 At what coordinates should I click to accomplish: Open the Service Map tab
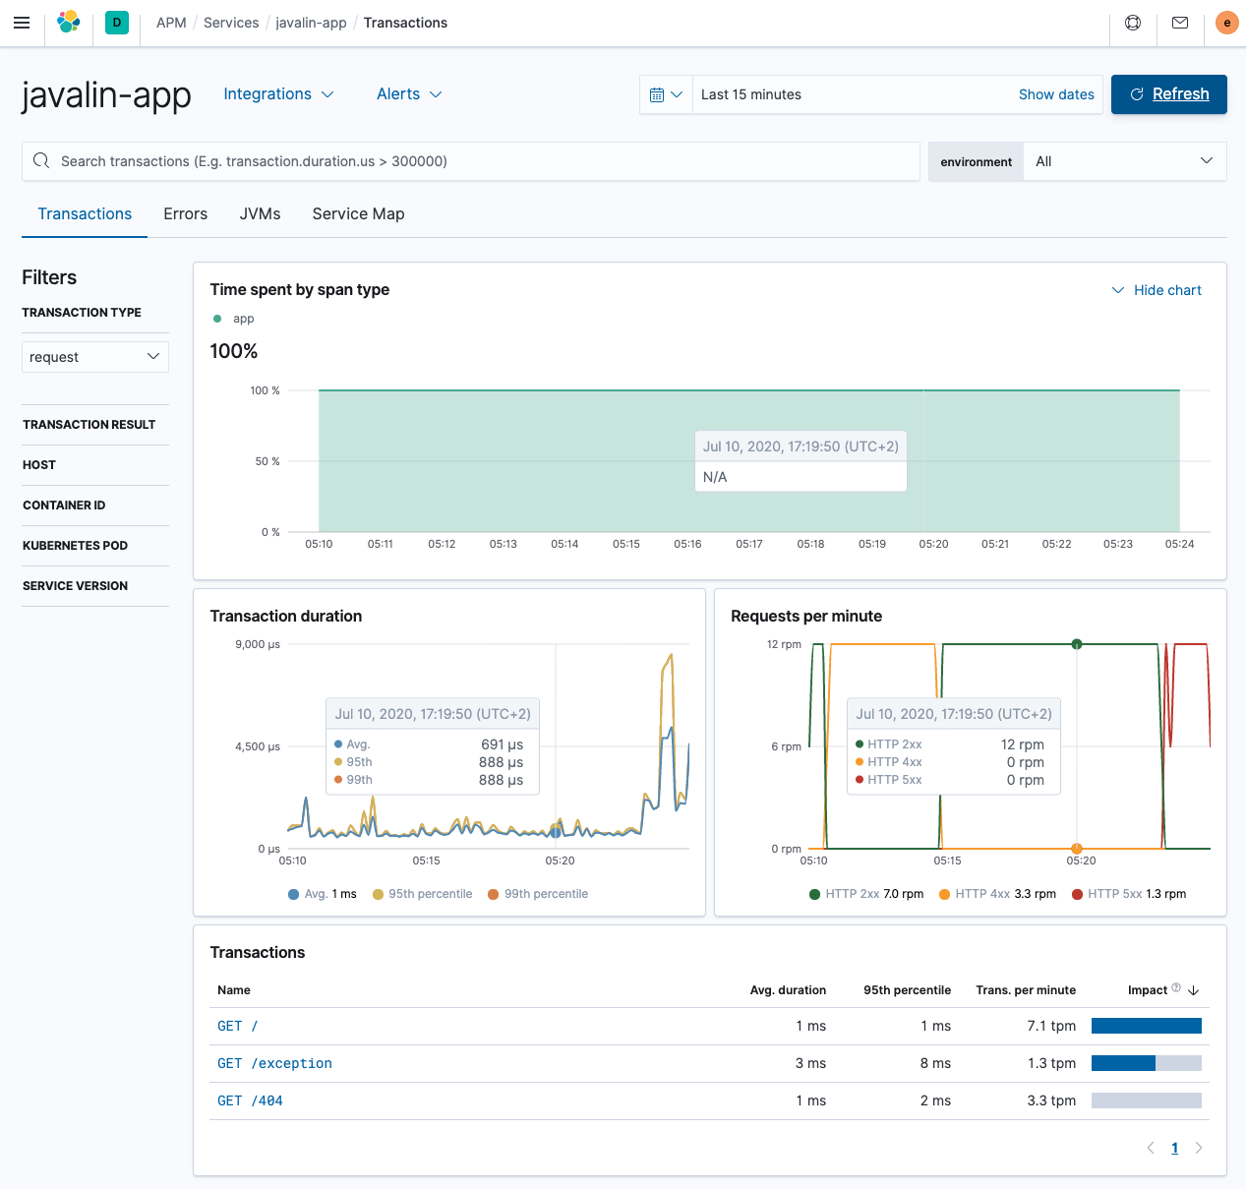pos(358,213)
